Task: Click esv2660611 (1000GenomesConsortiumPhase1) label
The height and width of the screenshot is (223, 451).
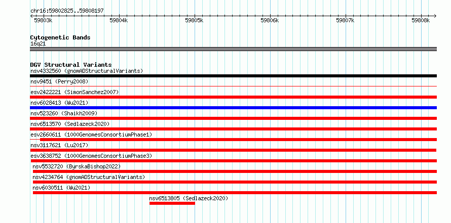Action: [x=91, y=135]
